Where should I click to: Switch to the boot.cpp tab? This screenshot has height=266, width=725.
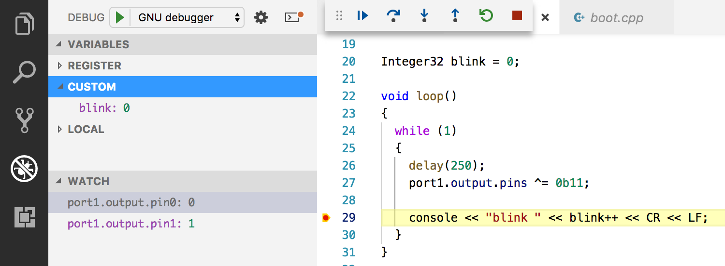[616, 18]
